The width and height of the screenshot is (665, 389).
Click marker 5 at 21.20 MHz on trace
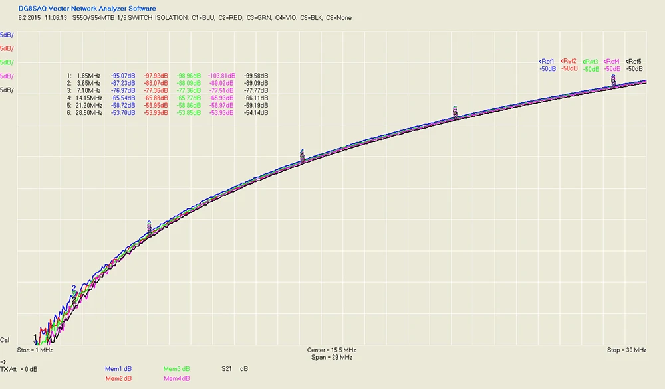[x=455, y=112]
